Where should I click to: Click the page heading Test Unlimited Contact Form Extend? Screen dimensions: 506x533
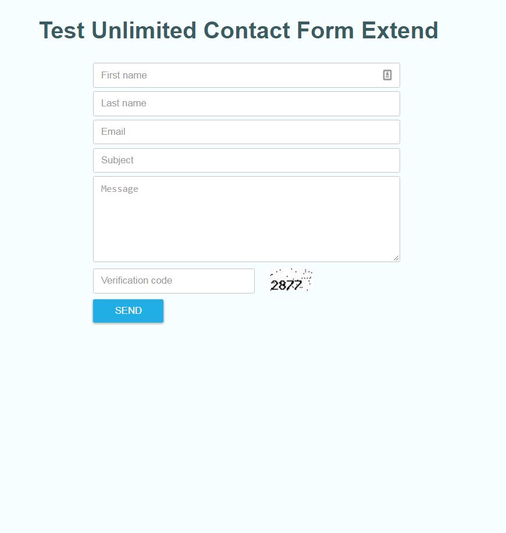coord(238,30)
